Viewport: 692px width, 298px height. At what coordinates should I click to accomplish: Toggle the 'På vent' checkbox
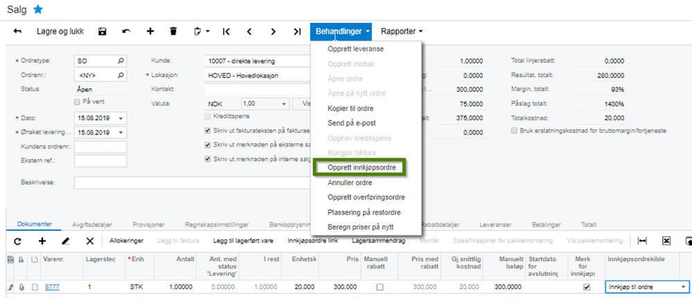pos(77,102)
